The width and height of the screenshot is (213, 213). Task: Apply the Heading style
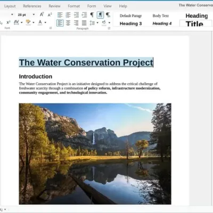pos(196,16)
